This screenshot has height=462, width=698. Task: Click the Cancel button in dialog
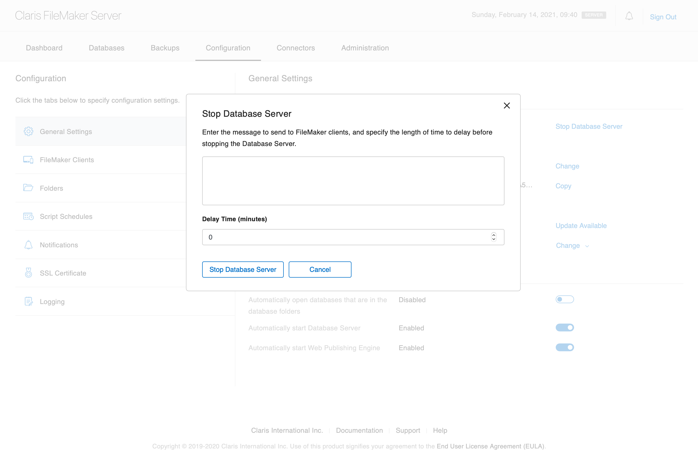(320, 269)
